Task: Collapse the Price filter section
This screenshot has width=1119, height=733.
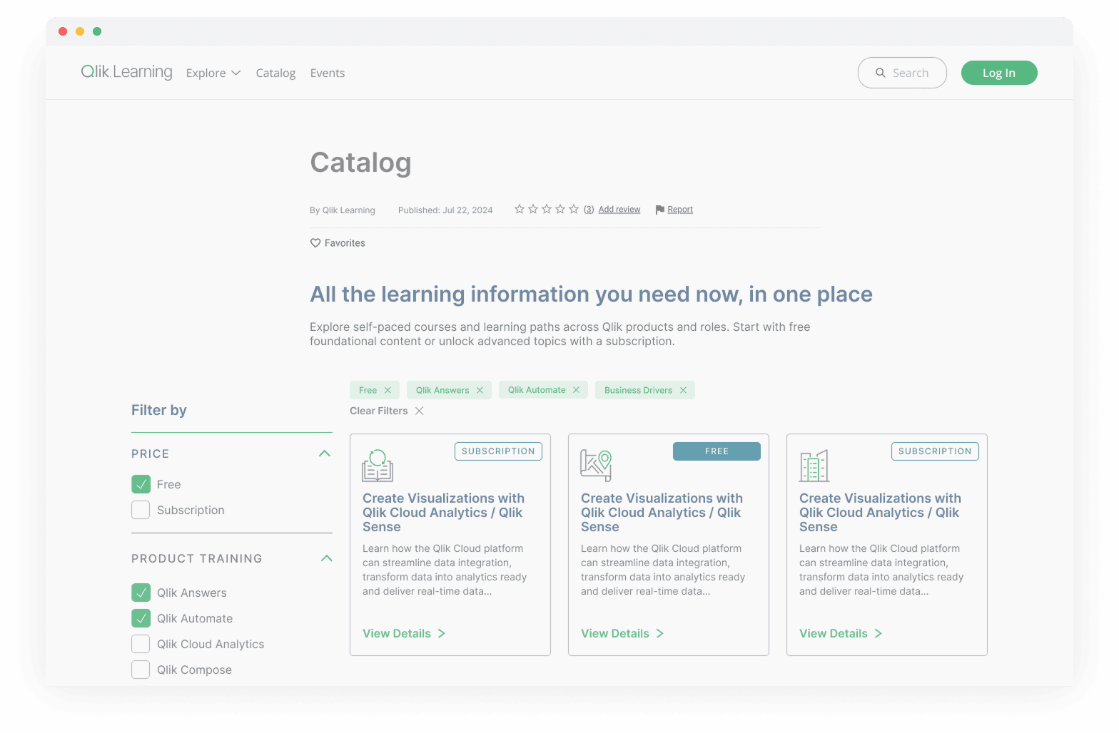Action: point(325,453)
